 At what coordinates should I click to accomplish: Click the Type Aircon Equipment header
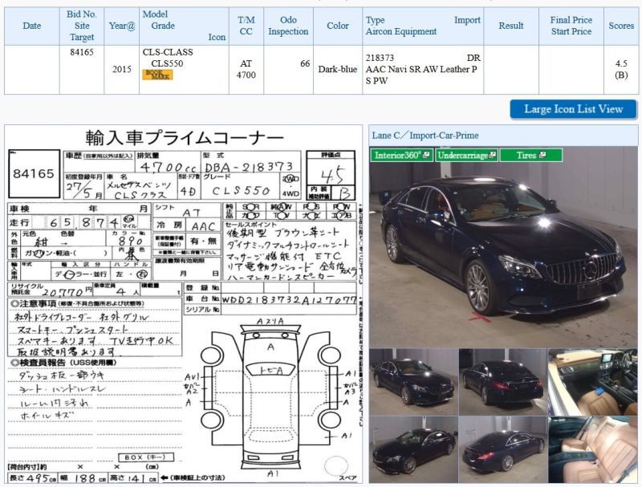423,26
